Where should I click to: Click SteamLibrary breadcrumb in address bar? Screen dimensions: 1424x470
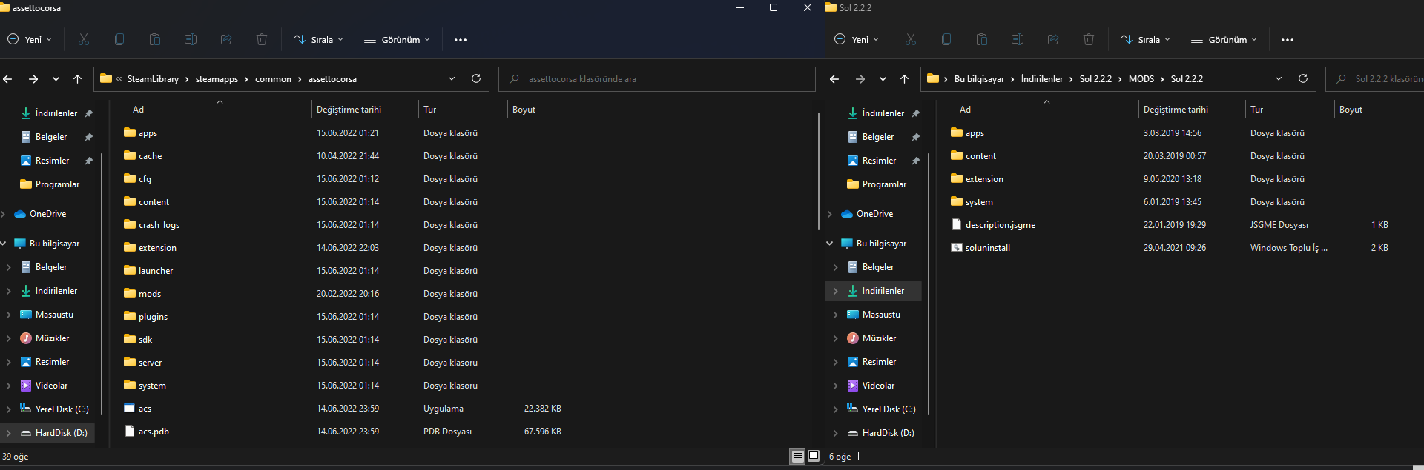click(153, 79)
